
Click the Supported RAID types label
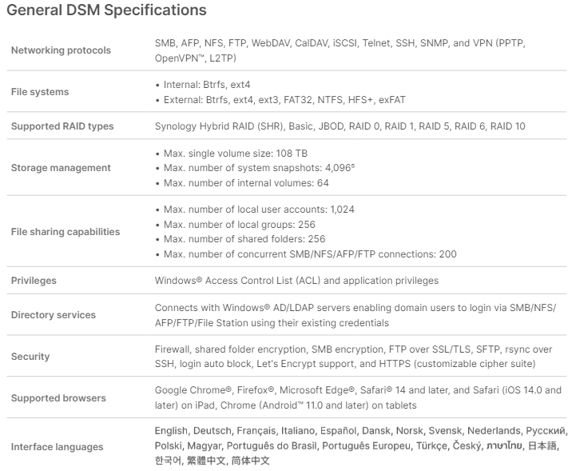(x=62, y=126)
